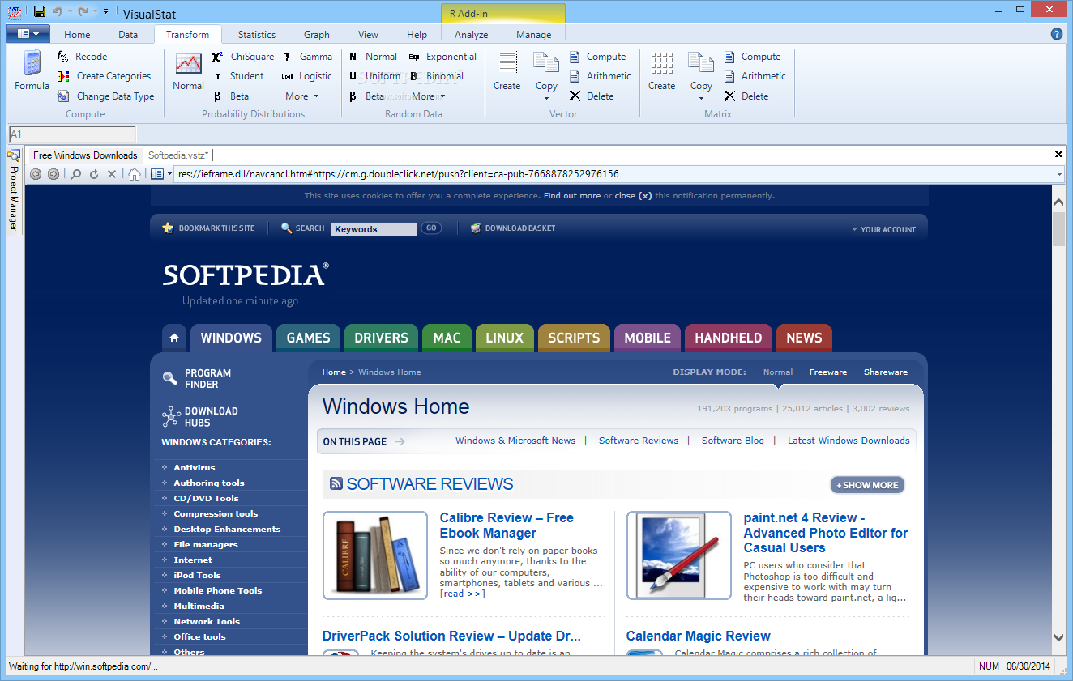Close the document tab panel X
The image size is (1073, 681).
[1058, 154]
